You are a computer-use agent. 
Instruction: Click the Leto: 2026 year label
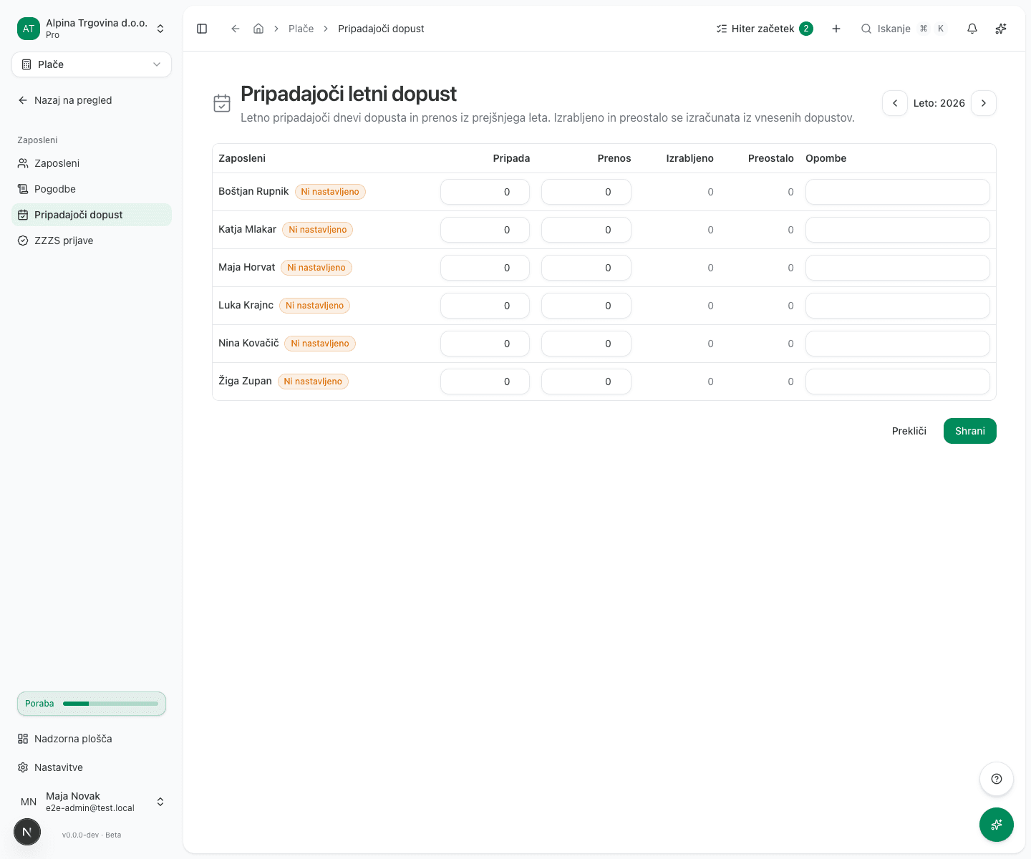939,103
